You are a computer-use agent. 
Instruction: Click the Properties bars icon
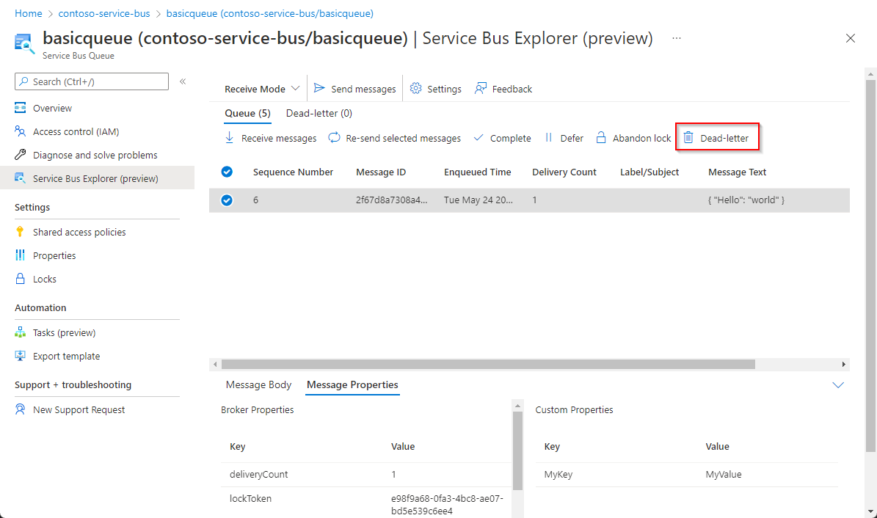pos(20,255)
